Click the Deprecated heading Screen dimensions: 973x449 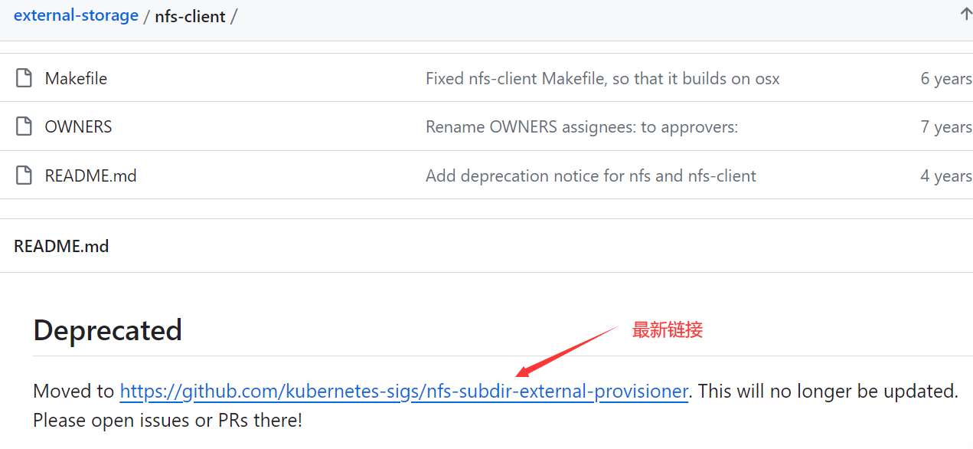click(108, 330)
